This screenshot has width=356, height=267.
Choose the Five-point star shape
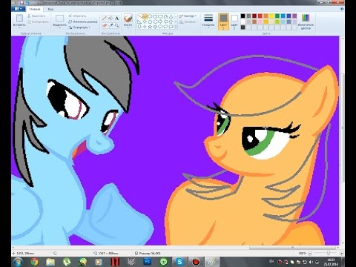(150, 27)
